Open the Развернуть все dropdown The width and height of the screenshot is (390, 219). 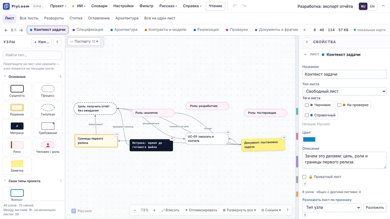[239, 210]
